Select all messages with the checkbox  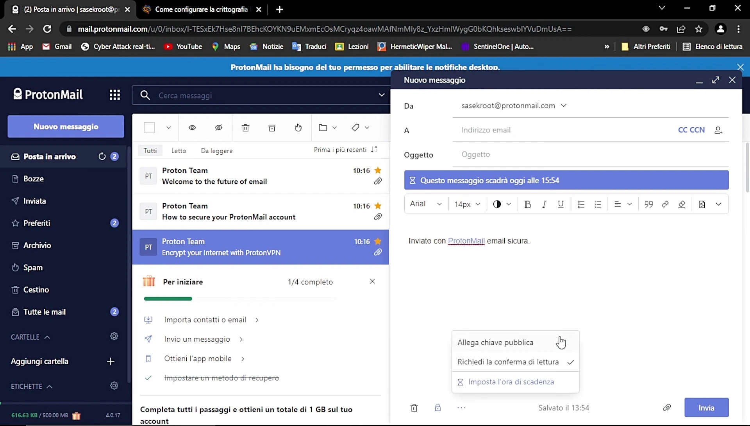(x=149, y=128)
